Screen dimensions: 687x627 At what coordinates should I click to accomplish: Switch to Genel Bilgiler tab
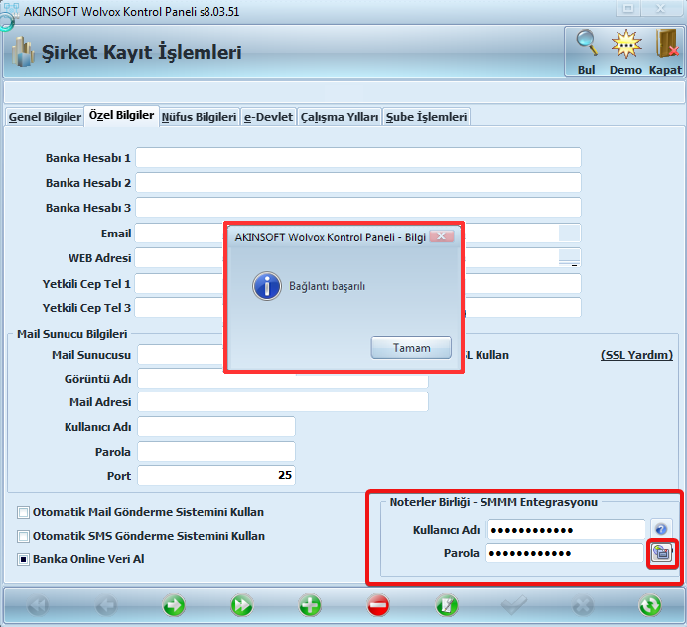(45, 117)
